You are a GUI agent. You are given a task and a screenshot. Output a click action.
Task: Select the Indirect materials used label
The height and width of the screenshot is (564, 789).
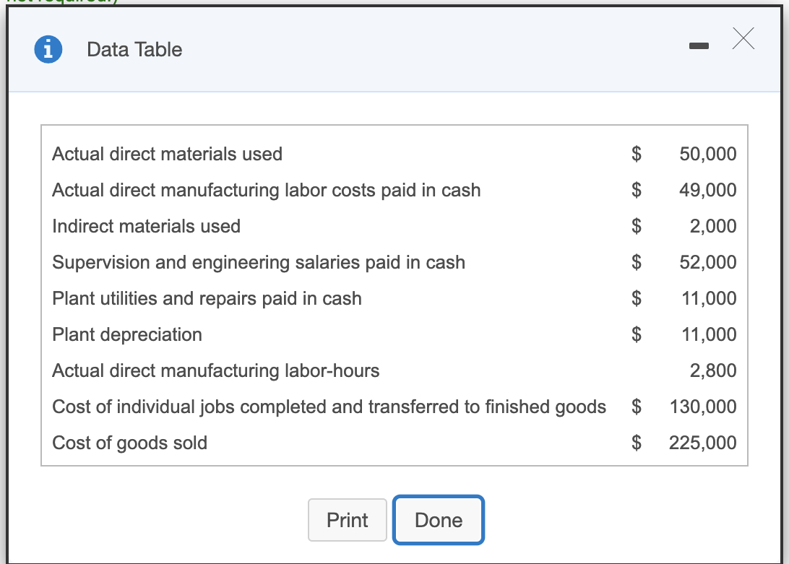[x=146, y=226]
